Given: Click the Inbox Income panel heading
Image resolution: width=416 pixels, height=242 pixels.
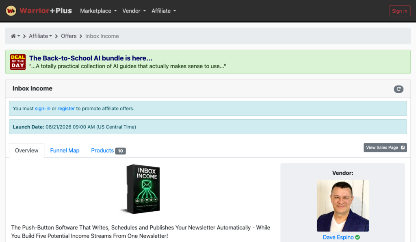Looking at the screenshot, I should tap(32, 88).
